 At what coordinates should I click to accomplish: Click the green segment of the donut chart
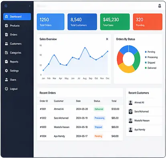pos(137,61)
